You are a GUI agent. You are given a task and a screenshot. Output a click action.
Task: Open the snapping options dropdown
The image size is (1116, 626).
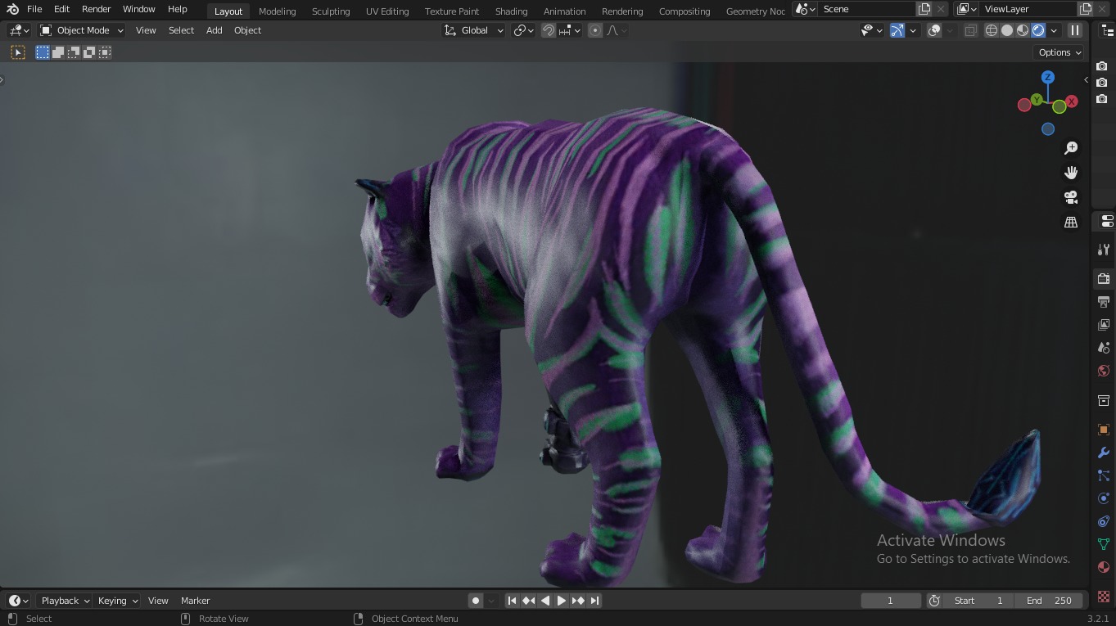pyautogui.click(x=570, y=30)
